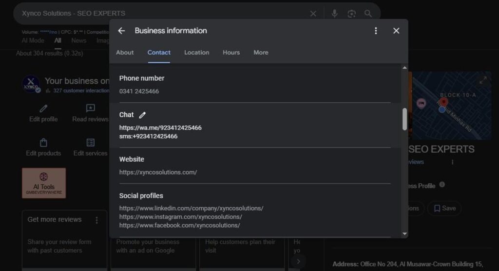Close the Business information dialog

(396, 31)
